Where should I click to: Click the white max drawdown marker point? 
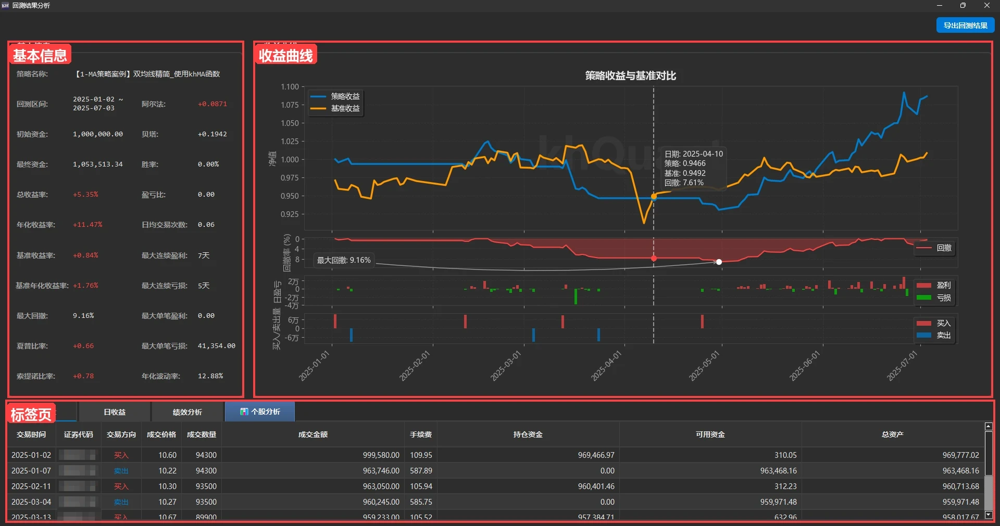719,262
